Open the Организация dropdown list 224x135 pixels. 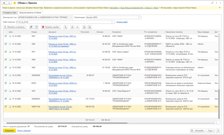[x=140, y=17]
